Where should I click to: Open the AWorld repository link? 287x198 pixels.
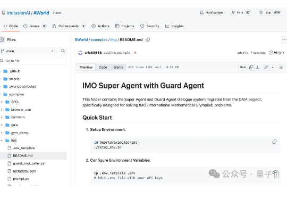point(41,13)
